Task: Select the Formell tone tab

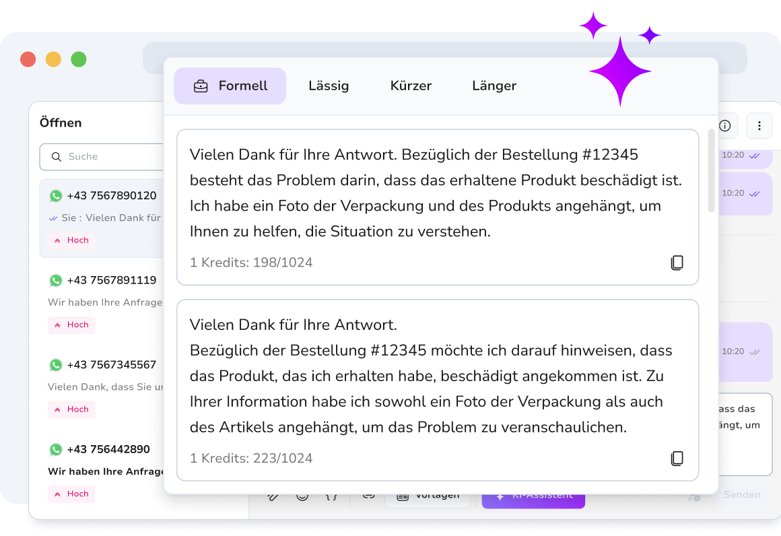Action: (230, 86)
